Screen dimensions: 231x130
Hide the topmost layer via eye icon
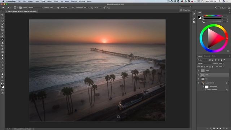tap(199, 71)
